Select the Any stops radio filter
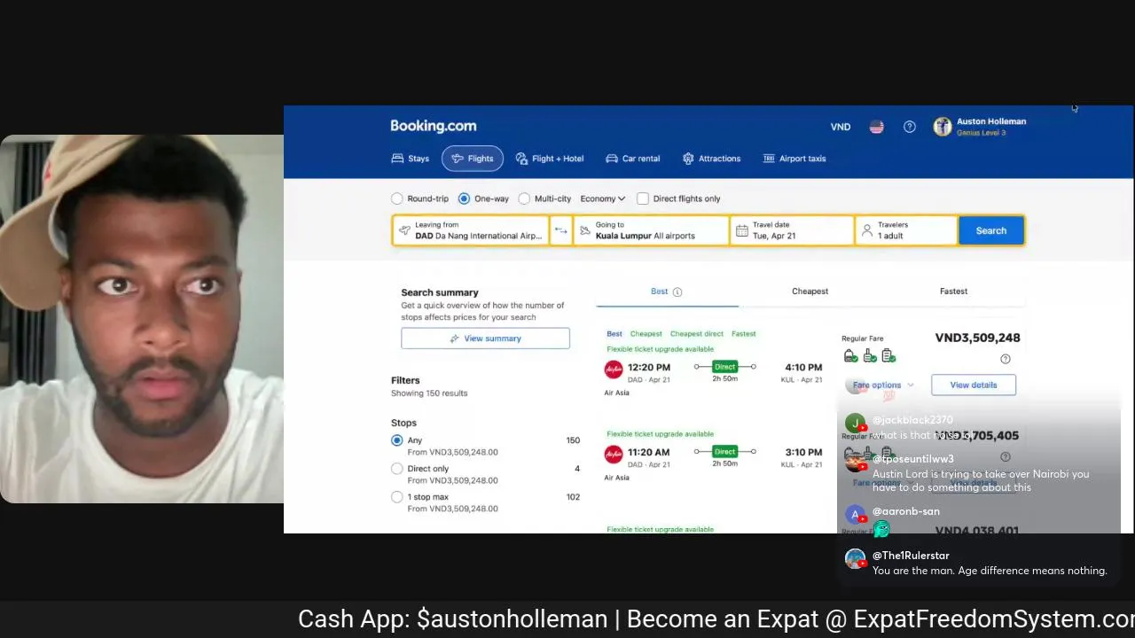This screenshot has height=638, width=1135. click(397, 440)
